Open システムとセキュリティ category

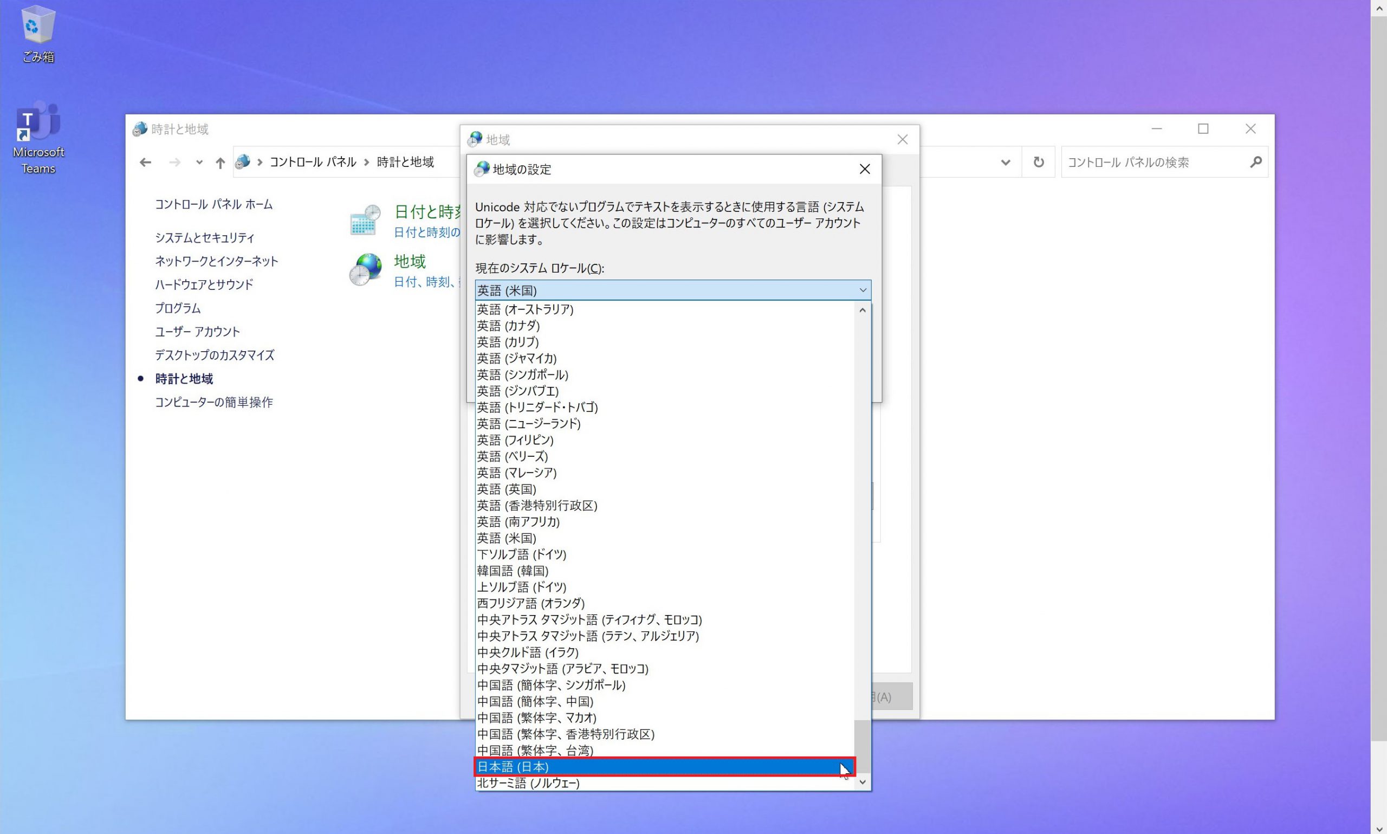pos(204,238)
